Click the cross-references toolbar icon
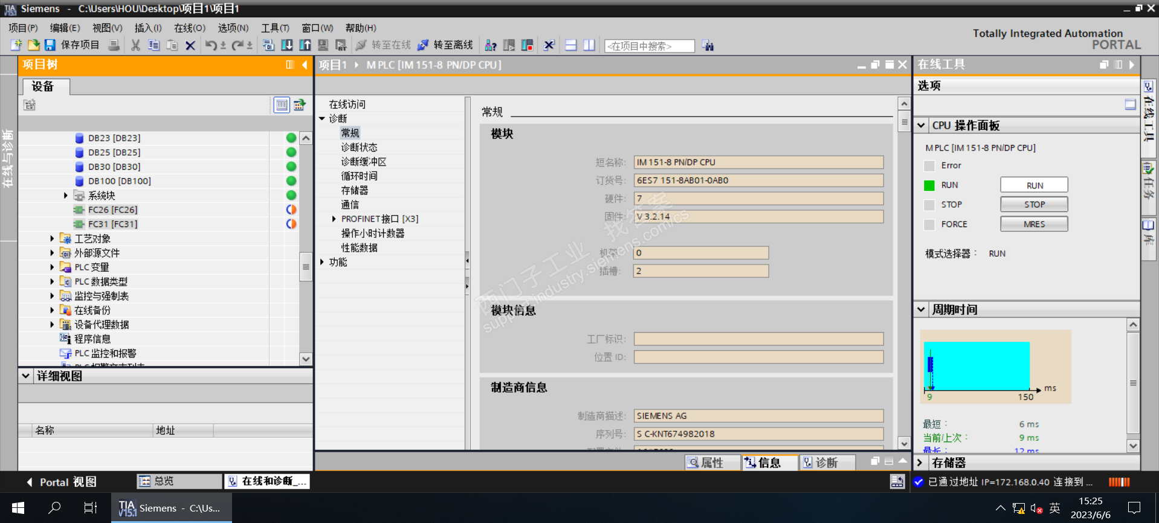 549,45
